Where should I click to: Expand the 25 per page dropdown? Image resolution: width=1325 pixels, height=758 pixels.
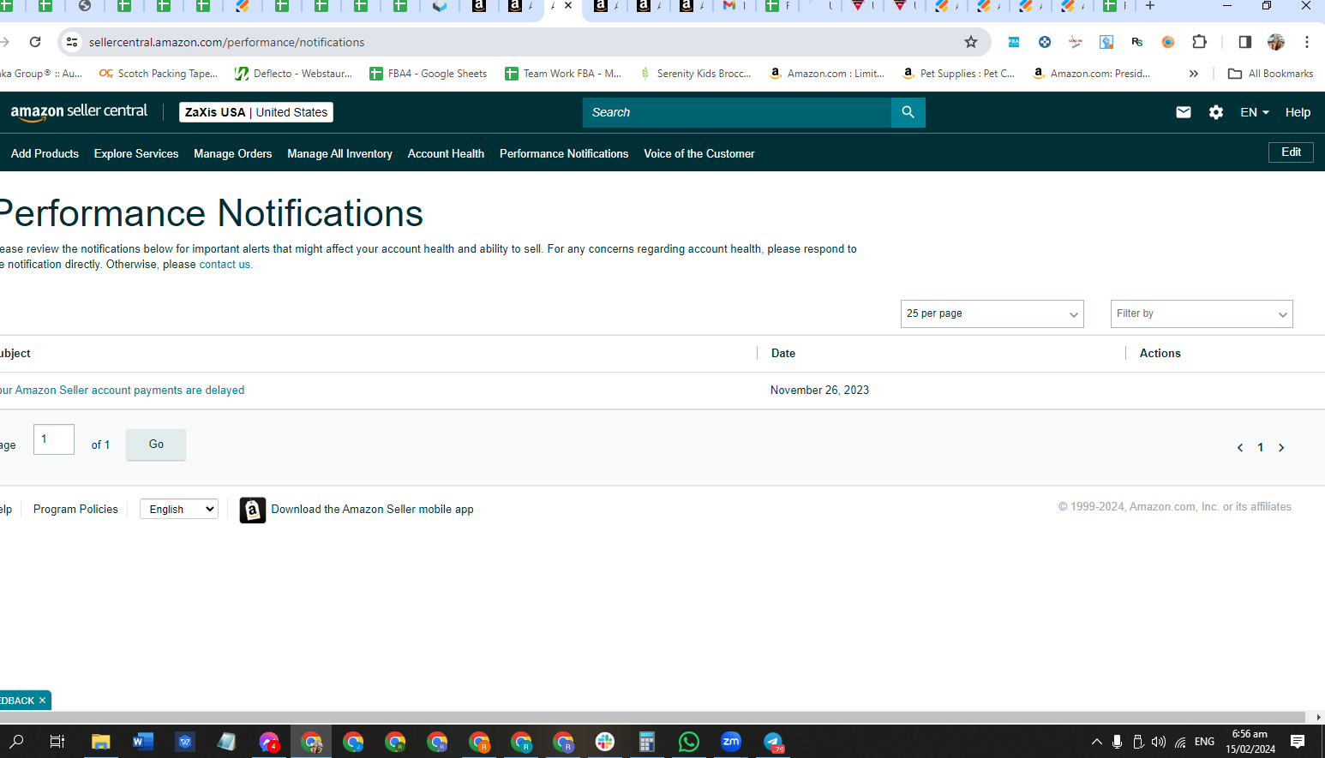click(992, 314)
